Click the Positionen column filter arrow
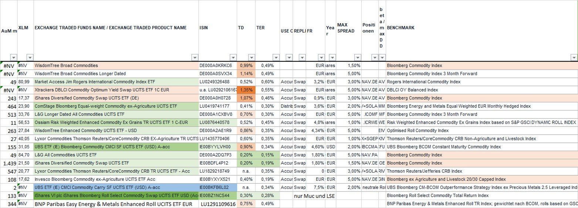578x208 pixels. click(375, 57)
